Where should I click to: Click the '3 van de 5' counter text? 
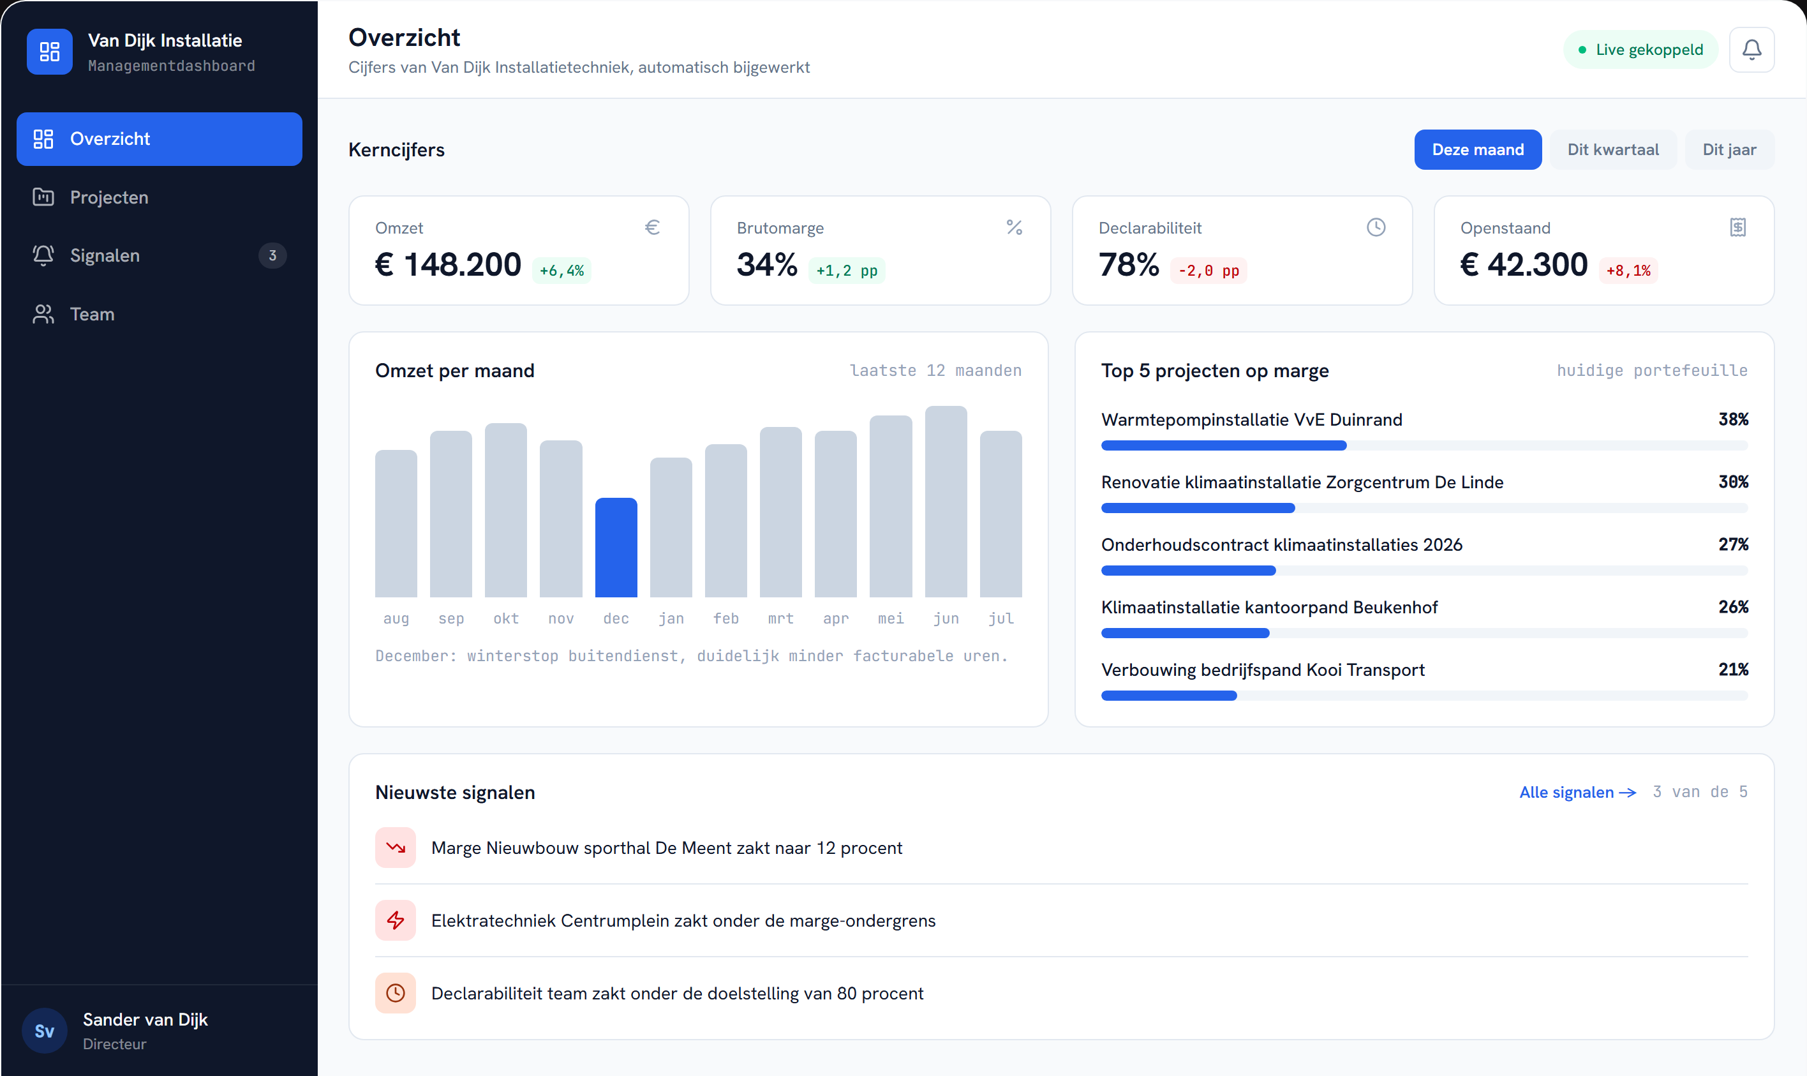[x=1700, y=792]
